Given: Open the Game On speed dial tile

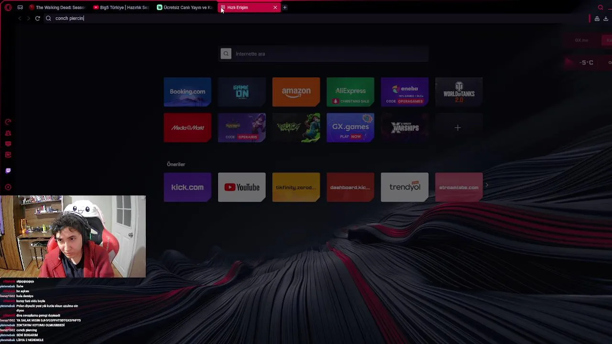Looking at the screenshot, I should pos(241,92).
